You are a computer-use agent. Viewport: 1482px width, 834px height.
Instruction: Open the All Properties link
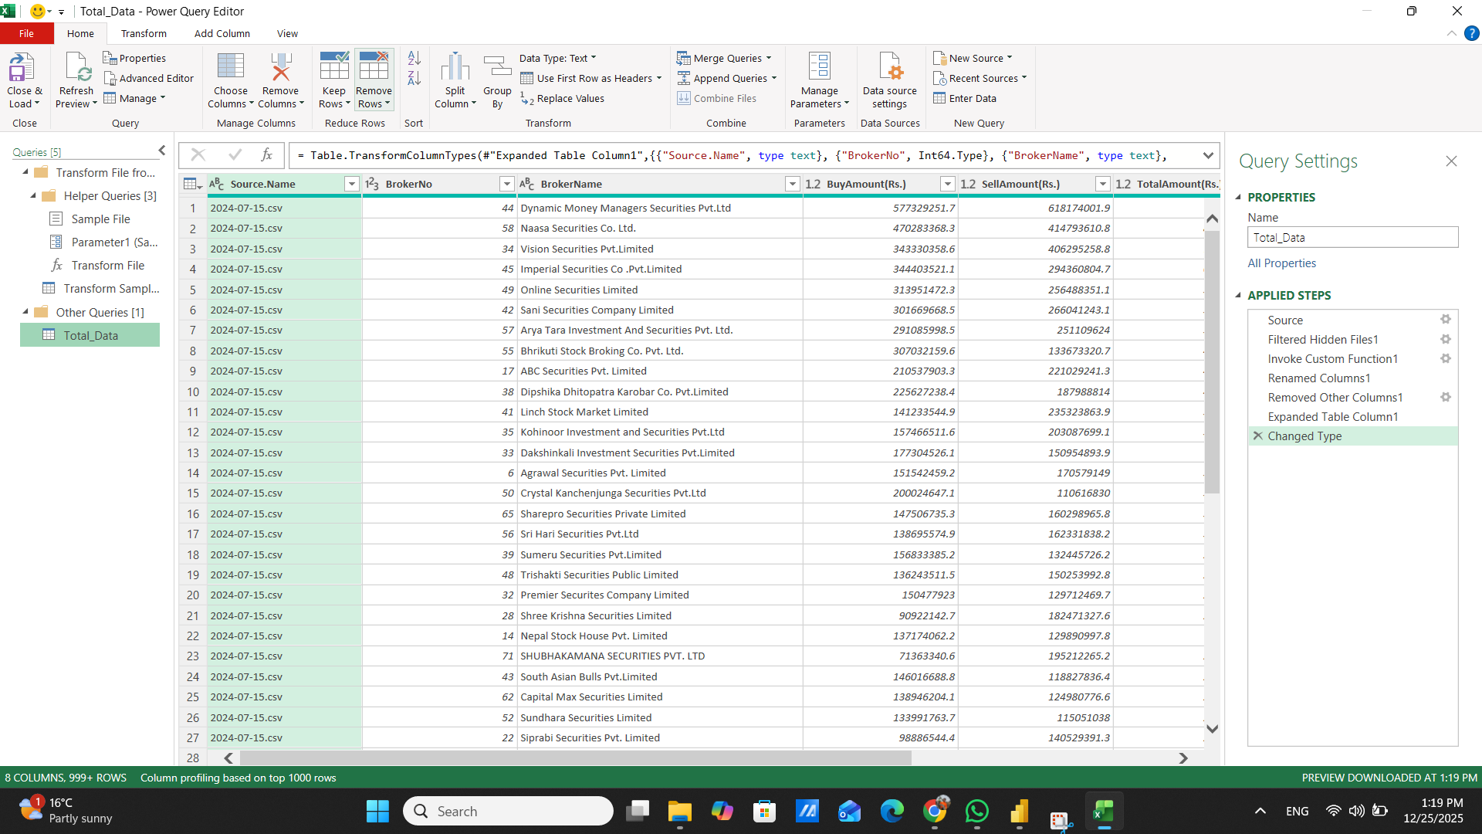pos(1281,263)
